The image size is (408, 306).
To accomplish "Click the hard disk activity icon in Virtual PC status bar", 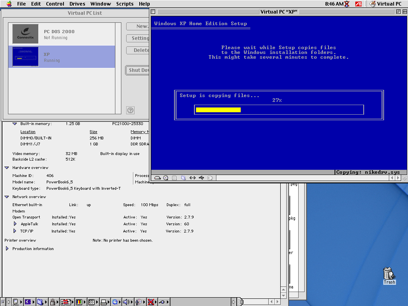I will tap(157, 178).
